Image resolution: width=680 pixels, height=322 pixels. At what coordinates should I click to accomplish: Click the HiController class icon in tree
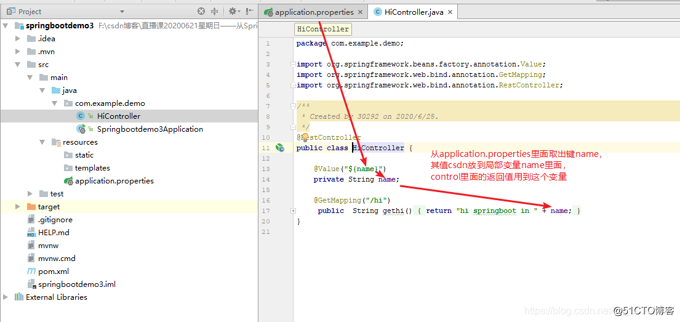[x=81, y=116]
